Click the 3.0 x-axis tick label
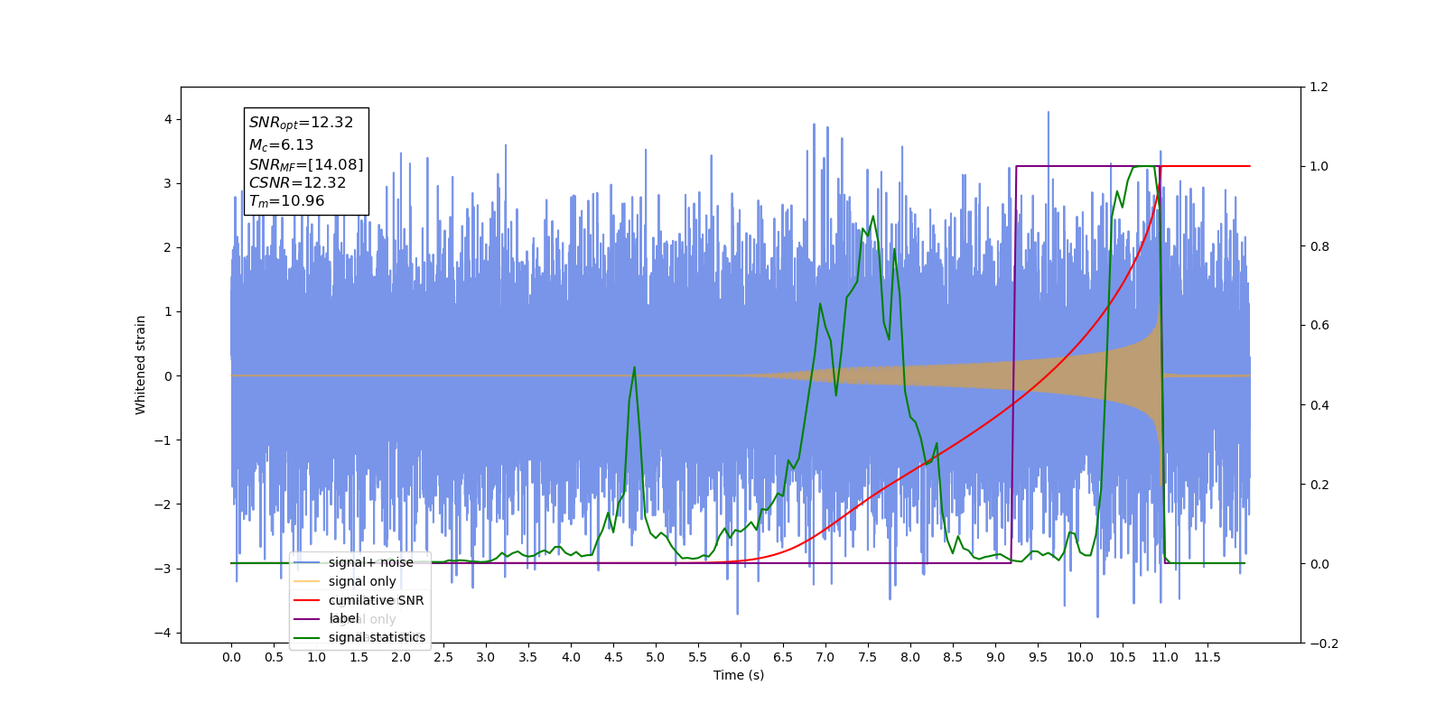 [486, 657]
